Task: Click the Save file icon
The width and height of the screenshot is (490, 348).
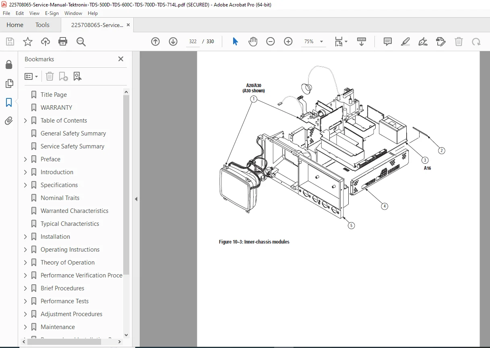Action: (10, 42)
